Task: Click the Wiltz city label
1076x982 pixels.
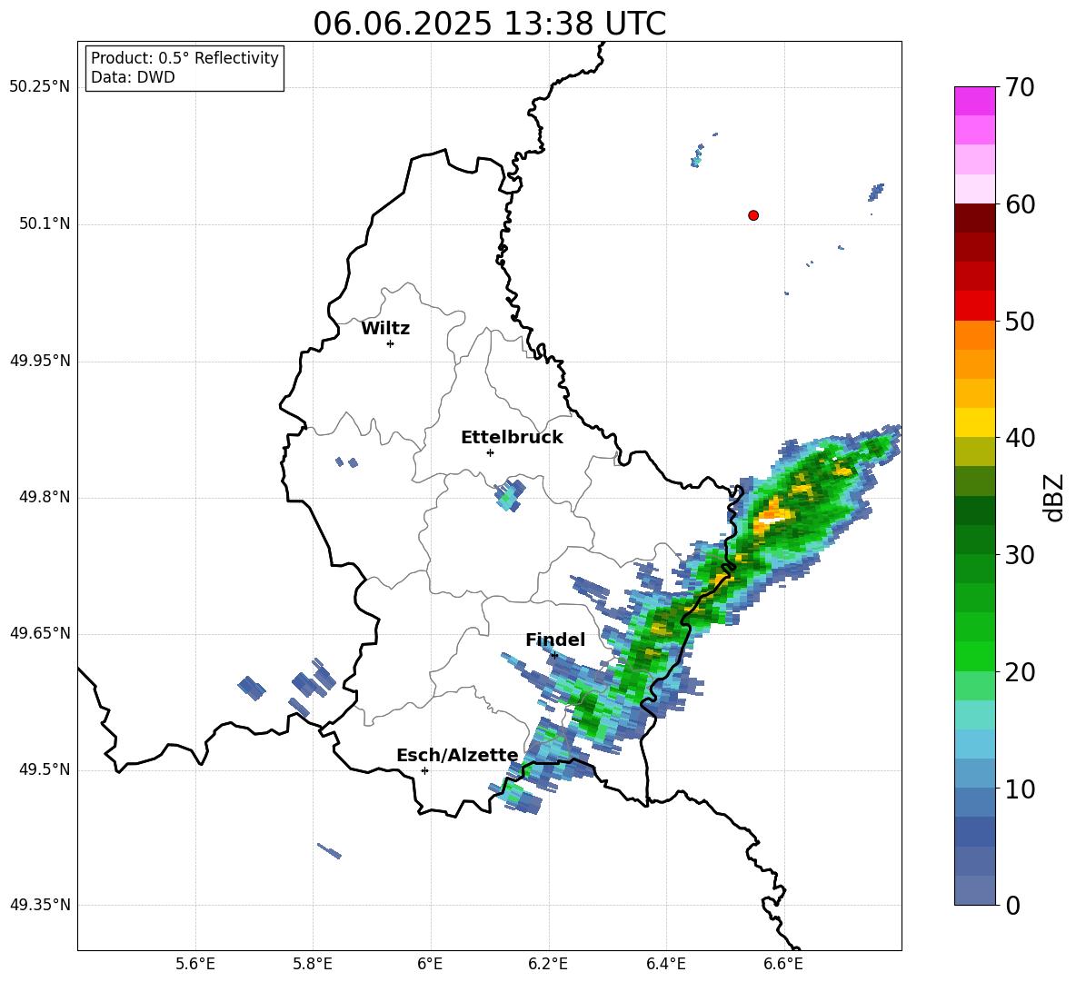Action: click(x=385, y=329)
